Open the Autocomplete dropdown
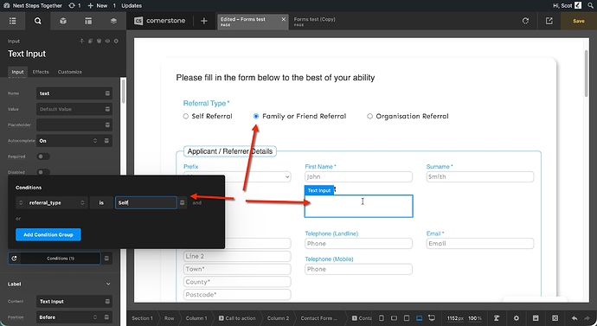597x326 pixels. [68, 141]
